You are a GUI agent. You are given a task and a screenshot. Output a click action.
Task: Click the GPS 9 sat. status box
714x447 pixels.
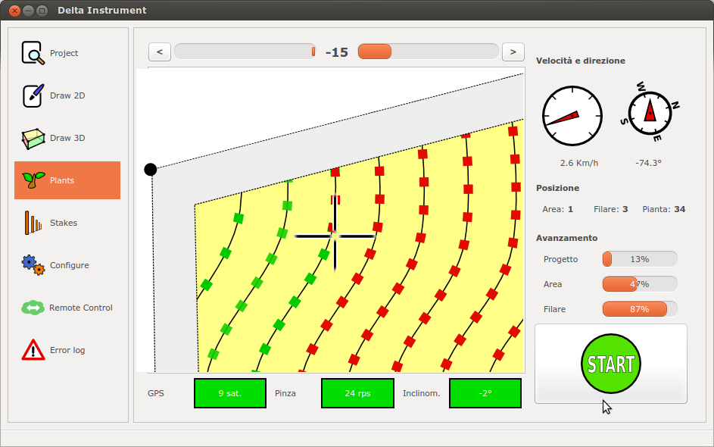[230, 393]
